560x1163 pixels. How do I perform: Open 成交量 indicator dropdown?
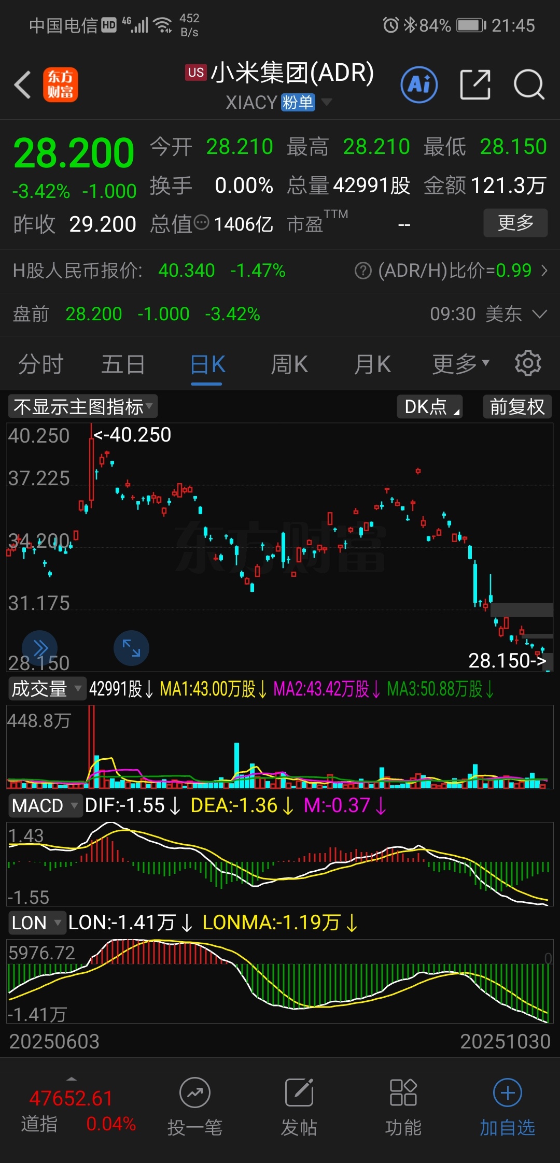47,689
